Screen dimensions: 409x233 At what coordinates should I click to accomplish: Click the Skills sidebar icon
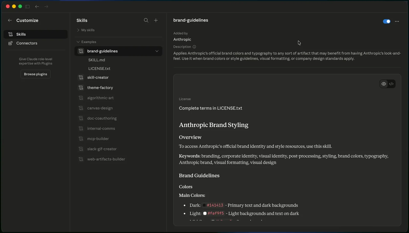click(x=10, y=34)
